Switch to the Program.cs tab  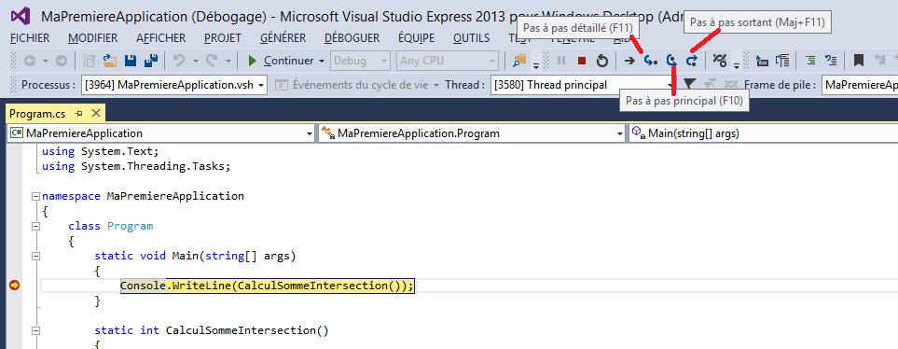click(37, 114)
